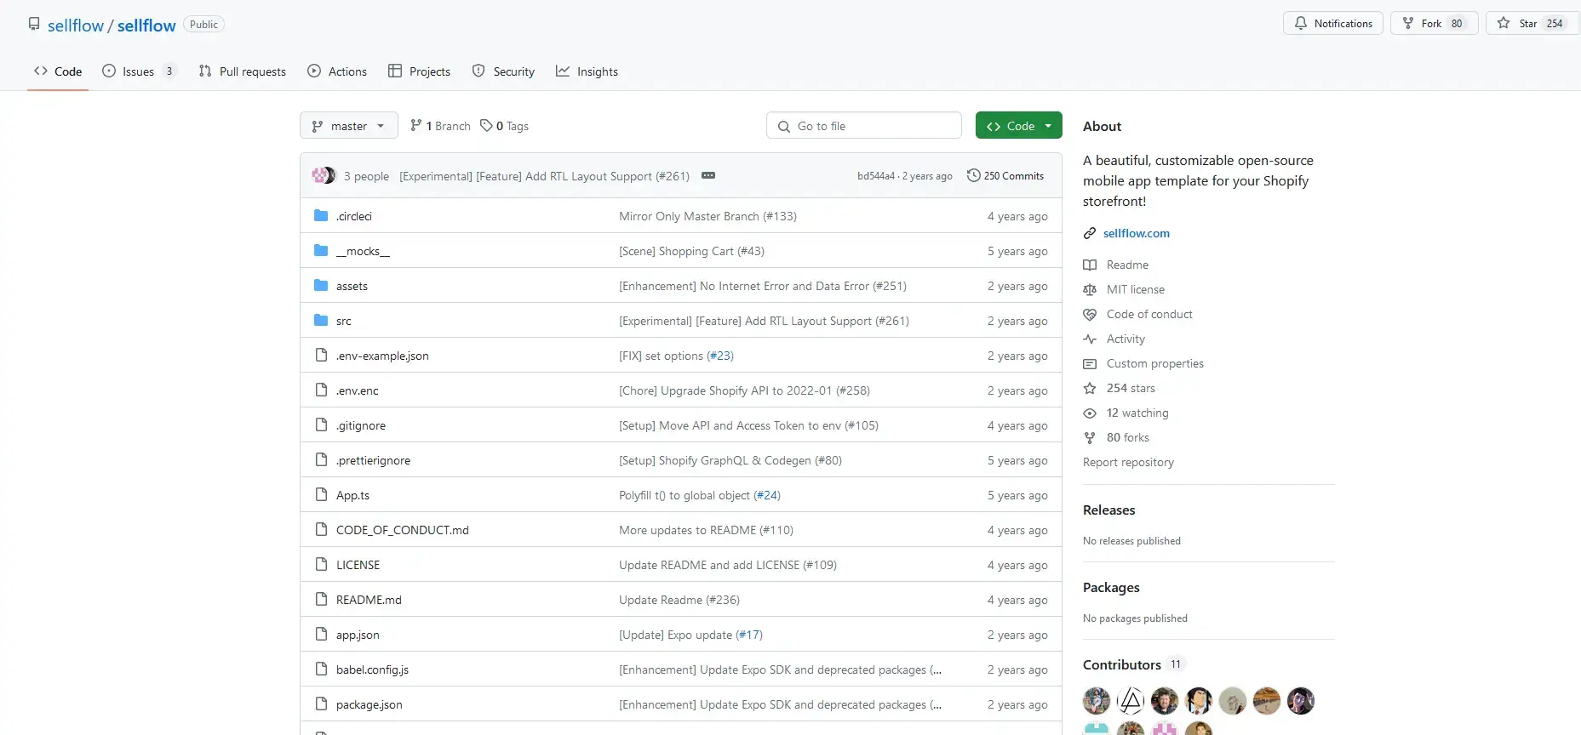Open the #23 pull request link
This screenshot has width=1581, height=735.
click(x=719, y=356)
